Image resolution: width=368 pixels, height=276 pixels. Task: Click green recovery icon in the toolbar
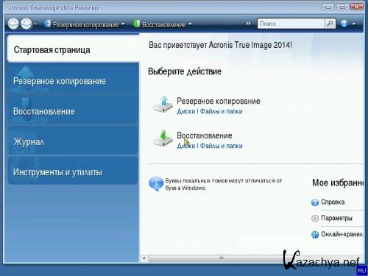coord(136,24)
